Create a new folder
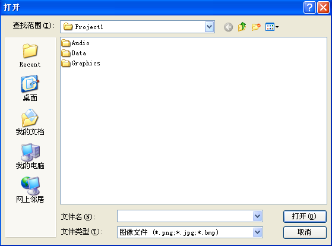This screenshot has height=246, width=332. point(256,27)
